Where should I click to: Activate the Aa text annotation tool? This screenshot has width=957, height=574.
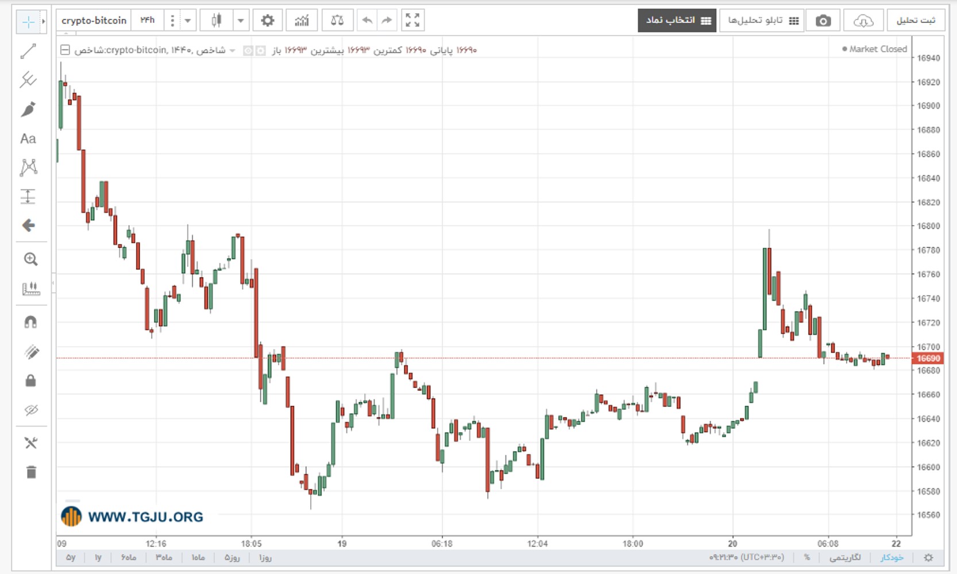click(28, 138)
